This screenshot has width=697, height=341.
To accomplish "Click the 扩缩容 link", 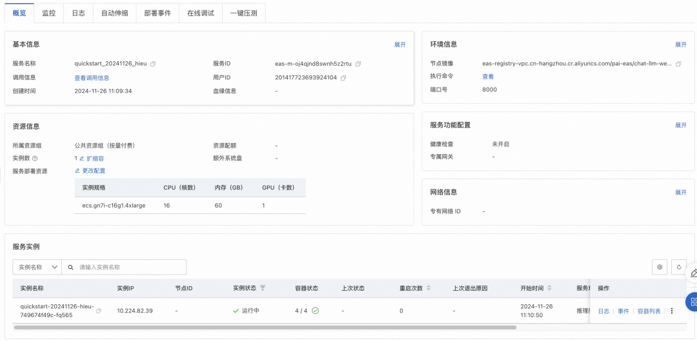I will [95, 159].
